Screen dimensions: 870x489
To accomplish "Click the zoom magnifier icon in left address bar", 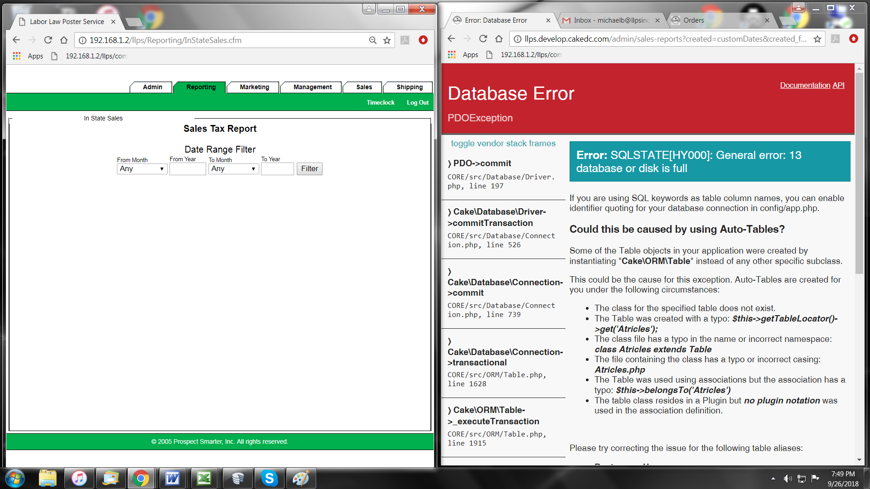I will [372, 40].
